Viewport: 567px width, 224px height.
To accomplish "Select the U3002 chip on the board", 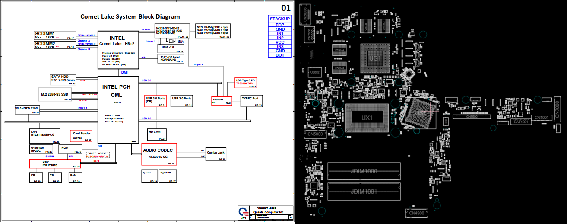I will 315,73.
